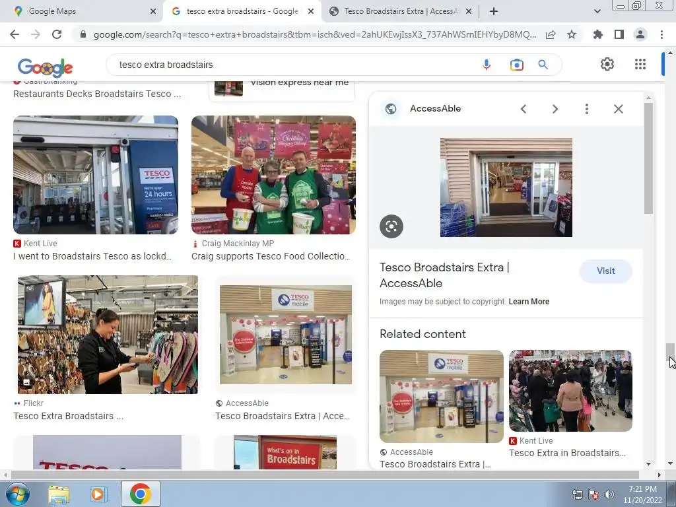676x507 pixels.
Task: Click the page horizontal scrollbar
Action: pos(324,475)
